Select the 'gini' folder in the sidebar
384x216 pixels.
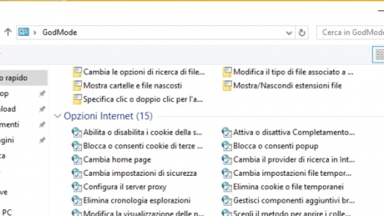7,140
